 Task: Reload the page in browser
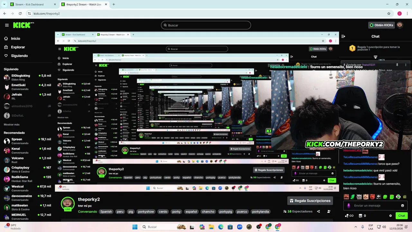pos(20,14)
